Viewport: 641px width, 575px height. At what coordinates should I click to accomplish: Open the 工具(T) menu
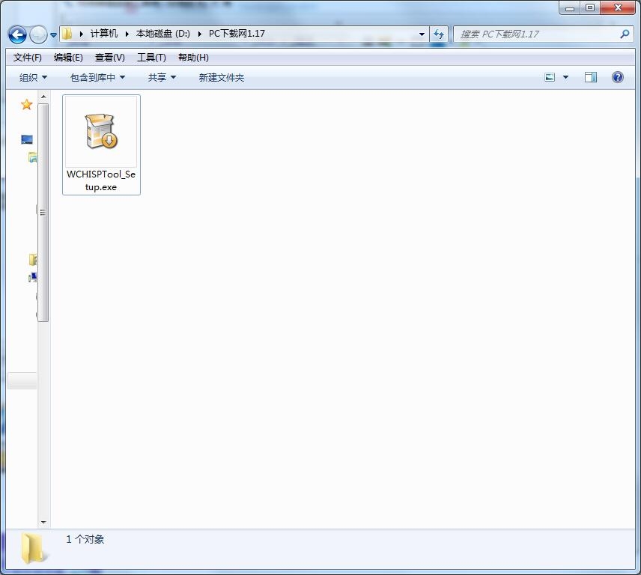pyautogui.click(x=152, y=58)
